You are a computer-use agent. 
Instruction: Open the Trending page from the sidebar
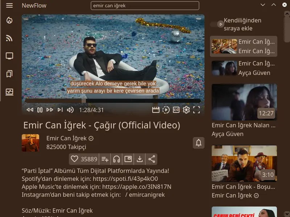pyautogui.click(x=9, y=21)
